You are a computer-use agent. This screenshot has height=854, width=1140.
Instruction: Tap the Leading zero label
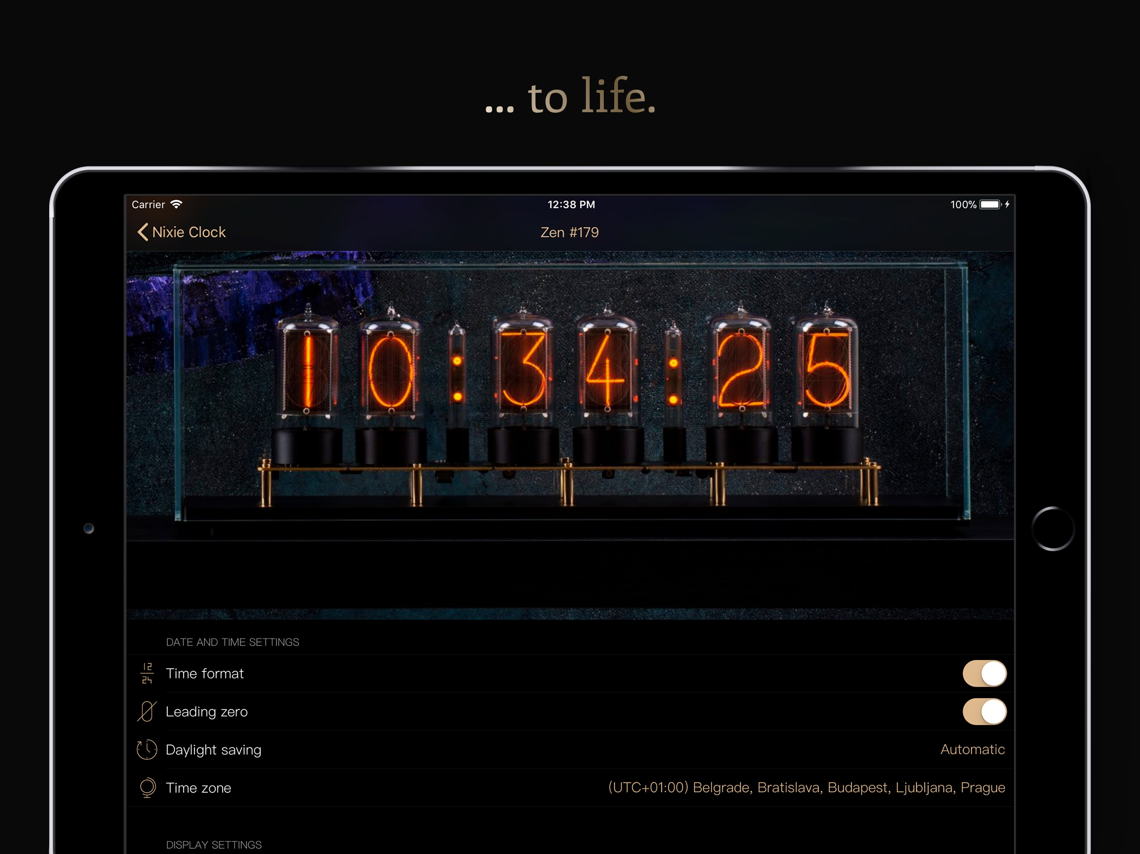(207, 711)
